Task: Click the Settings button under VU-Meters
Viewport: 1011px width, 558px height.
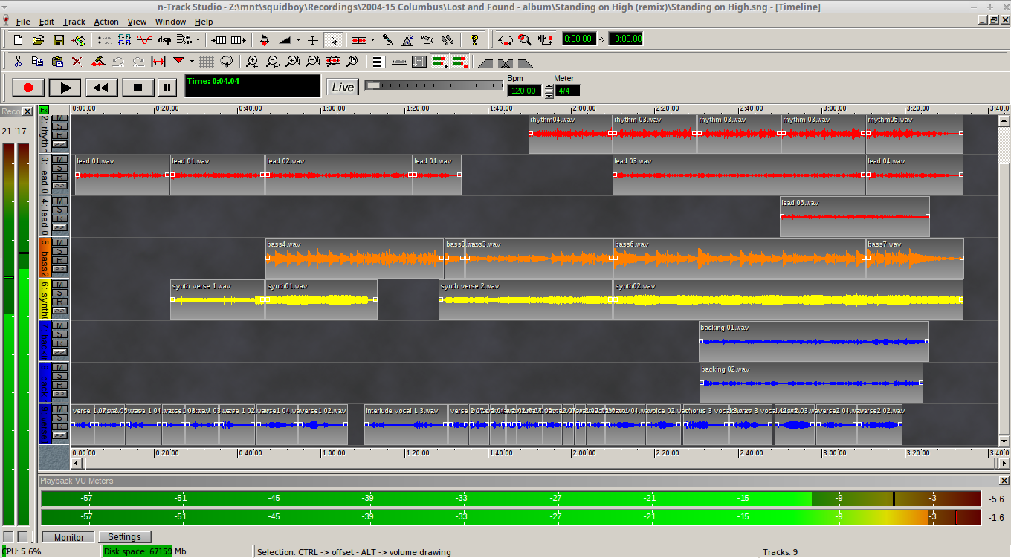Action: pyautogui.click(x=124, y=537)
